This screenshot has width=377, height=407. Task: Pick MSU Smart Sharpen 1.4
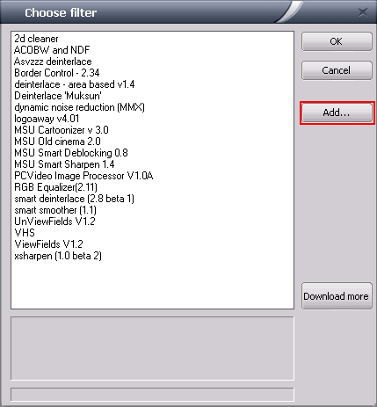tap(64, 164)
